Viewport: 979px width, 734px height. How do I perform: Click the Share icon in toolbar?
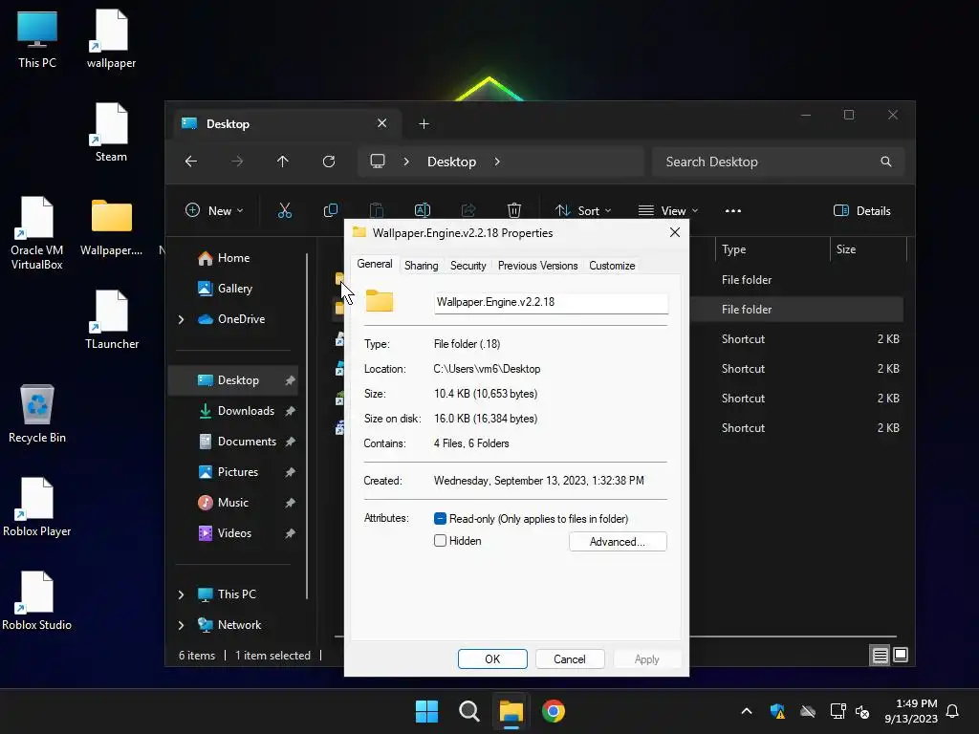(x=468, y=211)
